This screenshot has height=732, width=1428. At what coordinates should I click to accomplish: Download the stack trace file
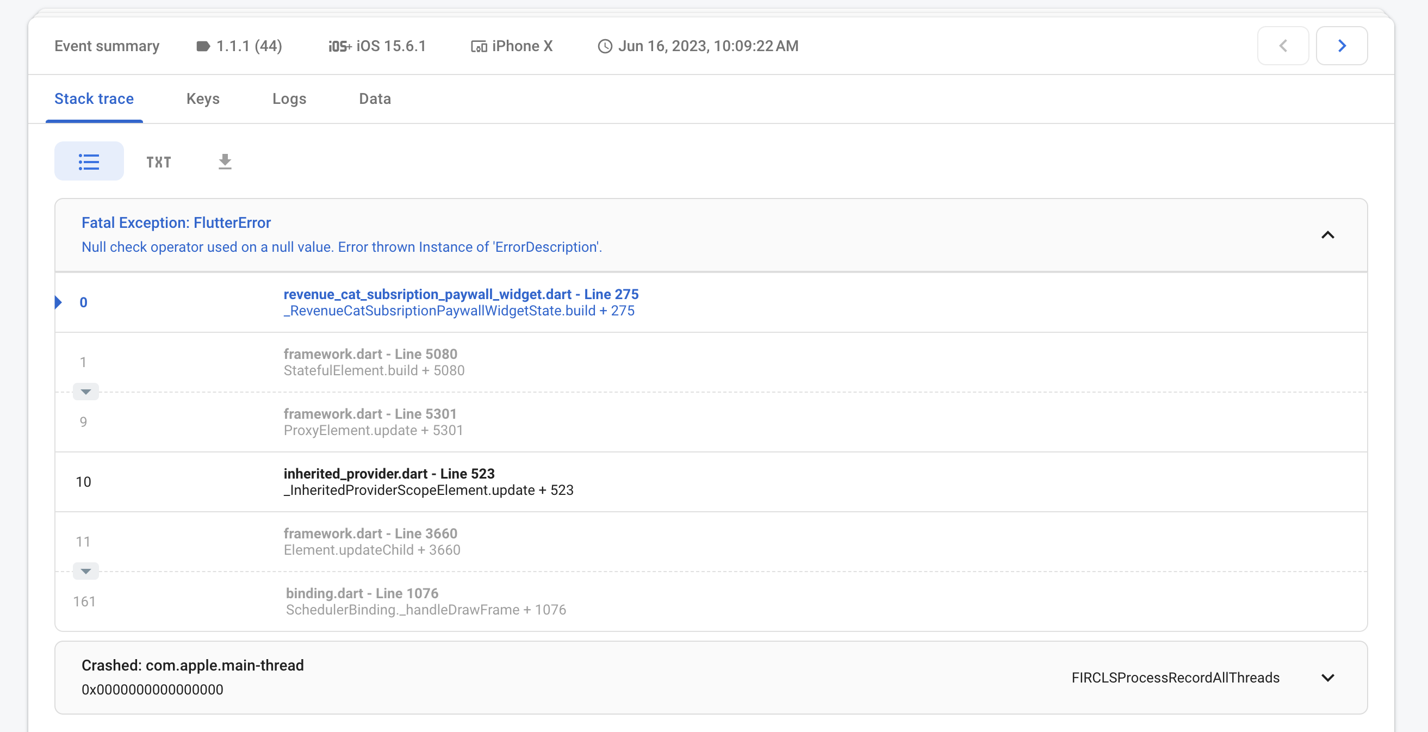point(225,162)
